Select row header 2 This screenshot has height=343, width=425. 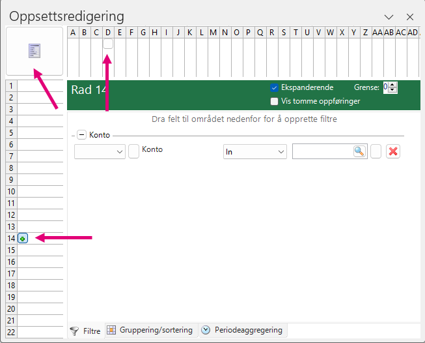pyautogui.click(x=11, y=98)
